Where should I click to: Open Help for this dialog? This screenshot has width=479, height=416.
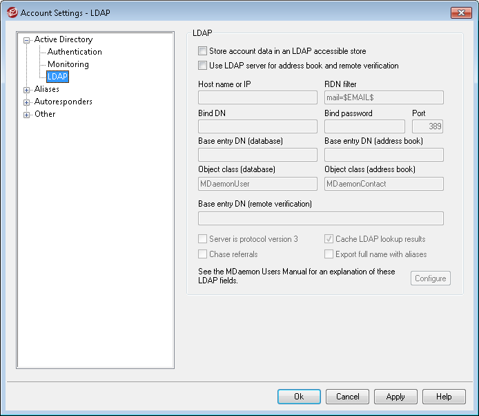tap(444, 397)
